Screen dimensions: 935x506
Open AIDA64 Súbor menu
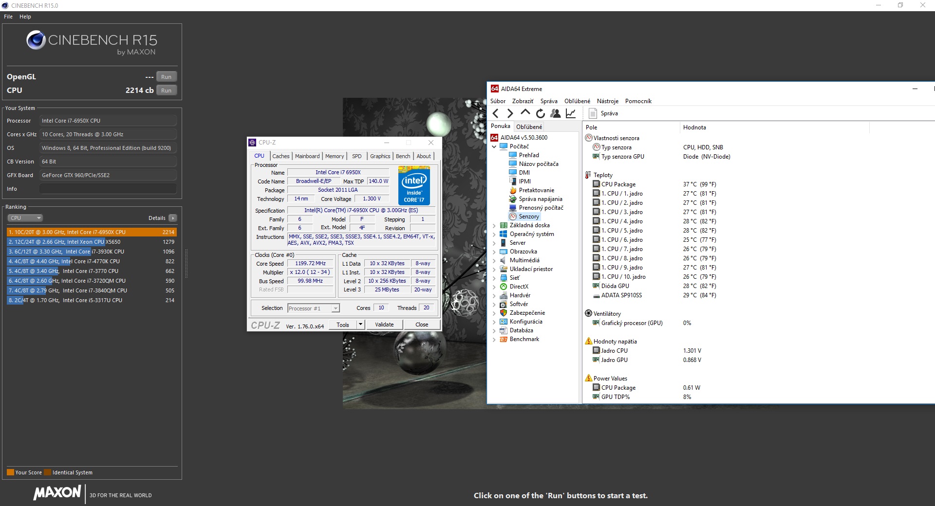(x=498, y=101)
